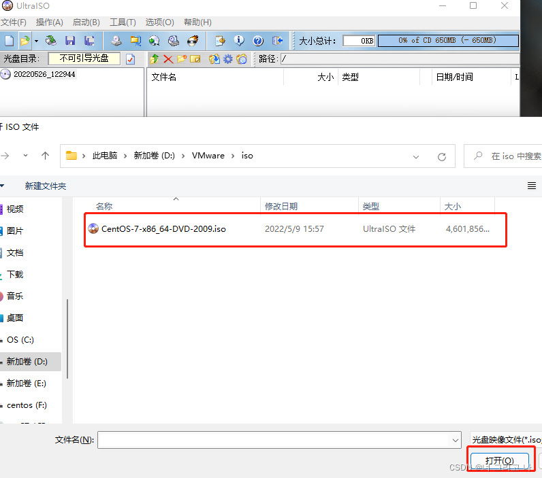Viewport: 542px width, 478px height.
Task: Sort by 修改日期 column header
Action: pyautogui.click(x=281, y=207)
